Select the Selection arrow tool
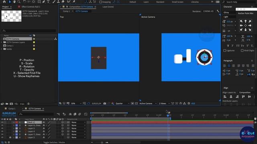 coord(10,2)
